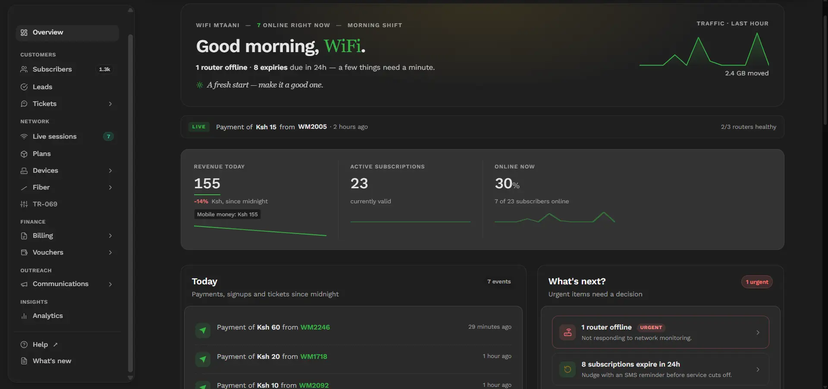Click the Devices router icon
The width and height of the screenshot is (828, 389).
[x=24, y=171]
